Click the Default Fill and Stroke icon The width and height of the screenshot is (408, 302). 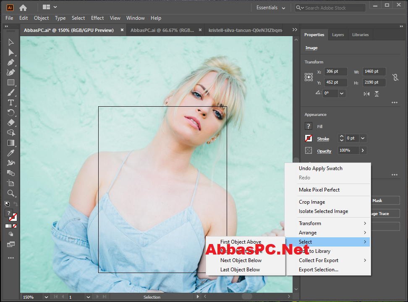coord(7,204)
